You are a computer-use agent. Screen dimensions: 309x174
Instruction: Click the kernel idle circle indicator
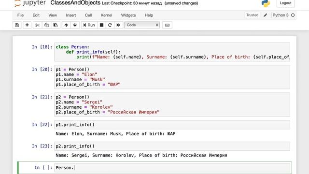coord(293,15)
